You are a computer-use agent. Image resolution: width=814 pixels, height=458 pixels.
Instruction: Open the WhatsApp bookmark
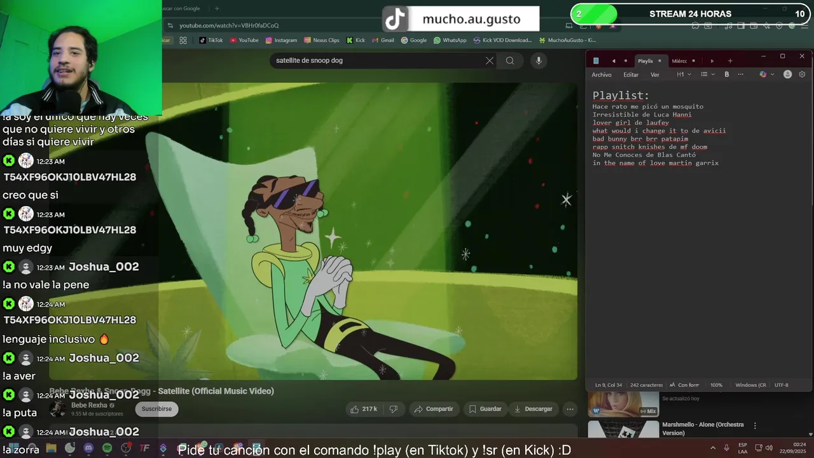click(x=450, y=40)
